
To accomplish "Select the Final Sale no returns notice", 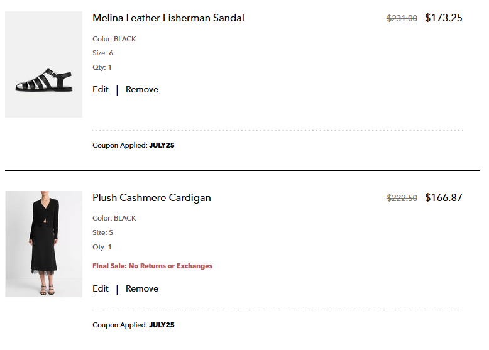I will (x=152, y=266).
